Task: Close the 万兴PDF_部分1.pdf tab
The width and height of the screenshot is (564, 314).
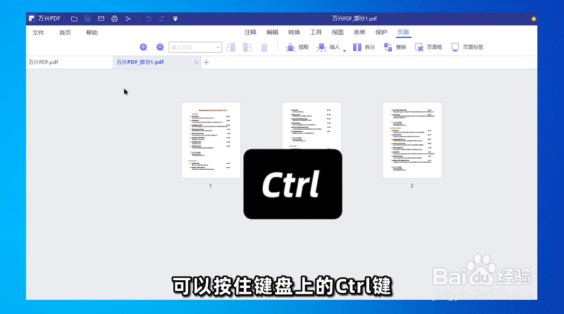Action: tap(196, 63)
